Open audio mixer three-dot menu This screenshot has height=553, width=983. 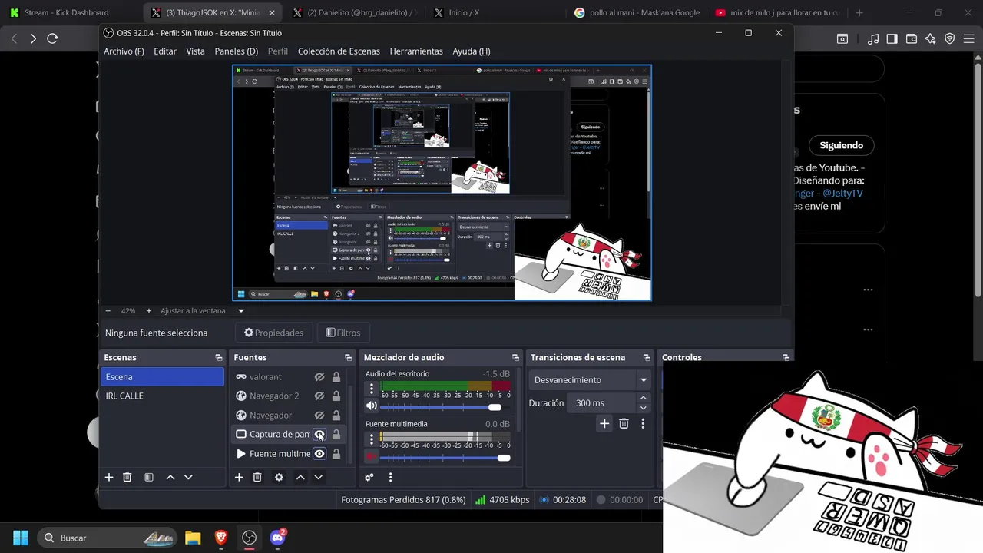[x=390, y=477]
